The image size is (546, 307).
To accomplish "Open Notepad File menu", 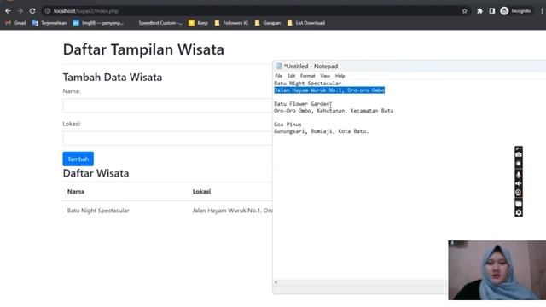I will [x=279, y=76].
